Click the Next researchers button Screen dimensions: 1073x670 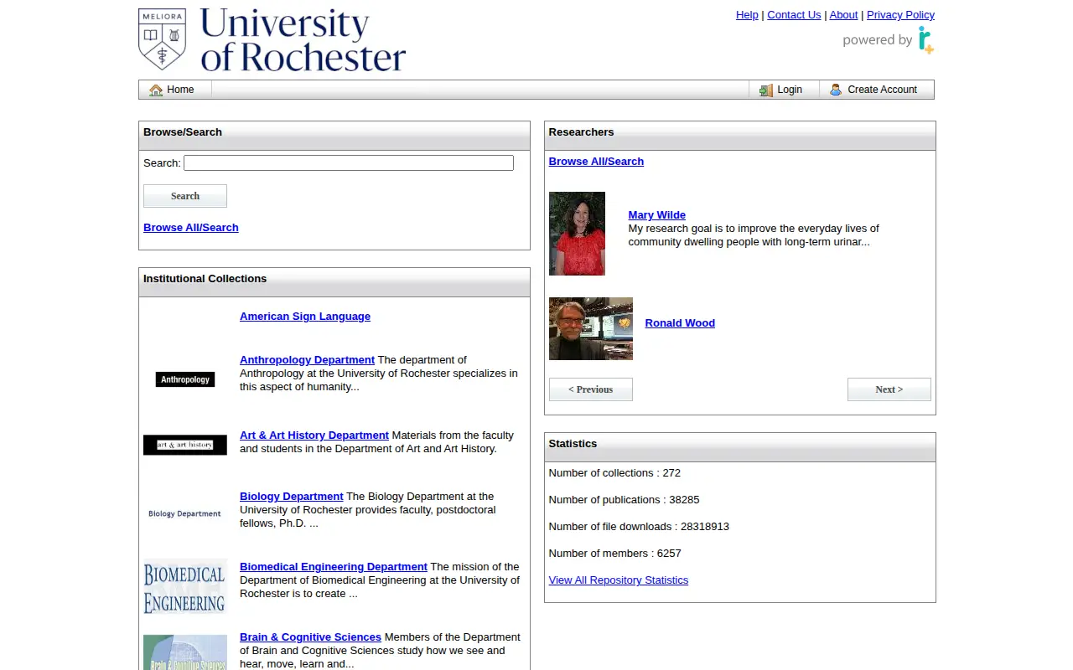coord(889,389)
